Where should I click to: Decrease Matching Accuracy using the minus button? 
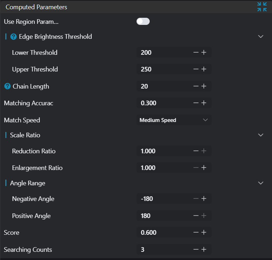(x=196, y=103)
